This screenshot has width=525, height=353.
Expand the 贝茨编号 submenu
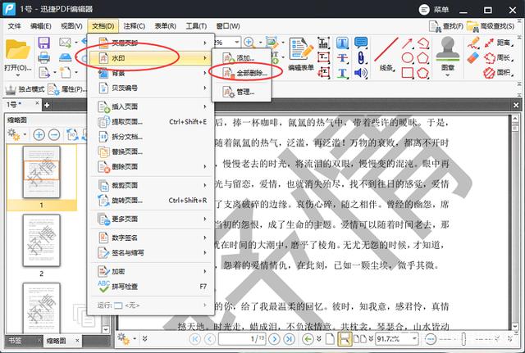click(151, 88)
